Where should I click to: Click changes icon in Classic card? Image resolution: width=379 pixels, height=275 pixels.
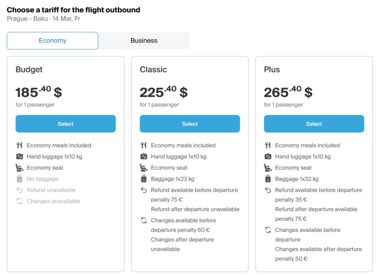[x=143, y=220]
